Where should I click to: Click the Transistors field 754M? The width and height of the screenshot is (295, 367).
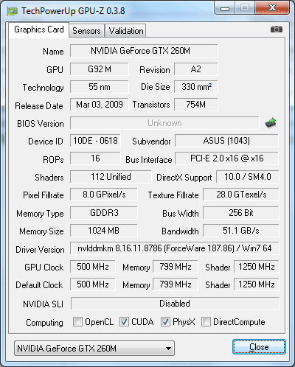coord(196,105)
